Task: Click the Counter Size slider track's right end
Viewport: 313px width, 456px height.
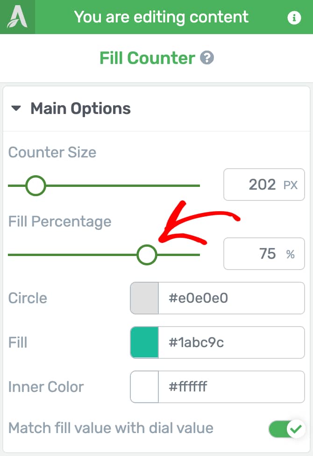Action: (198, 185)
